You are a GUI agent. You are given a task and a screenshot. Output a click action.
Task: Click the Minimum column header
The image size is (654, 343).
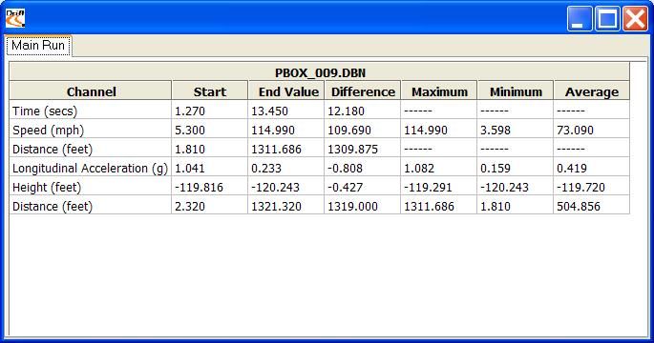(516, 91)
